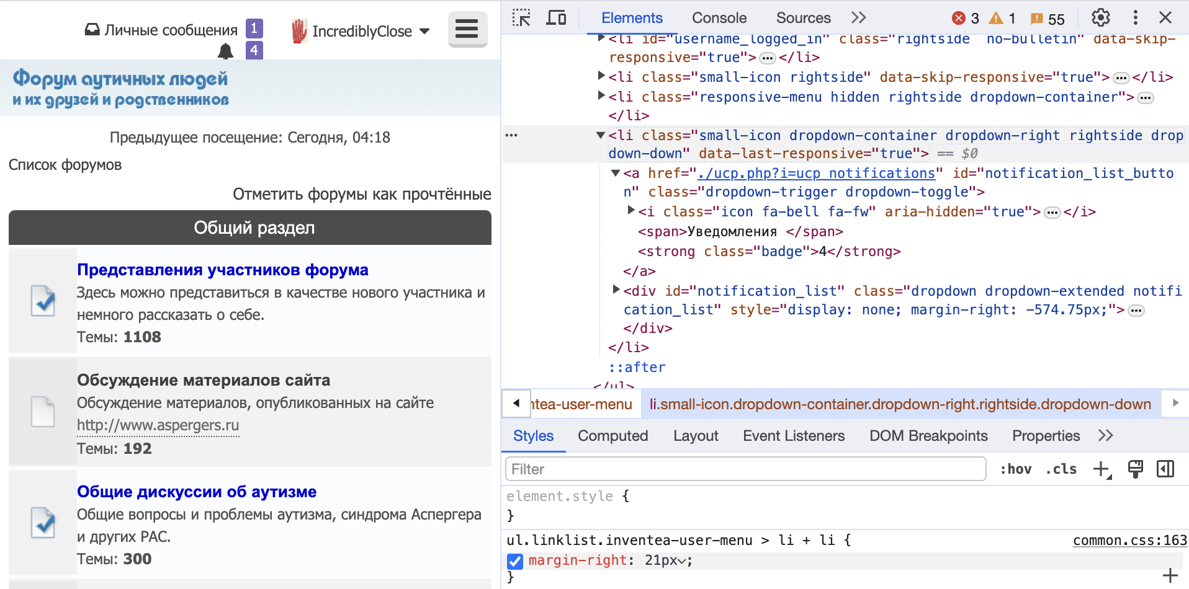Select the Layout pane tab
The height and width of the screenshot is (589, 1189).
[x=696, y=436]
